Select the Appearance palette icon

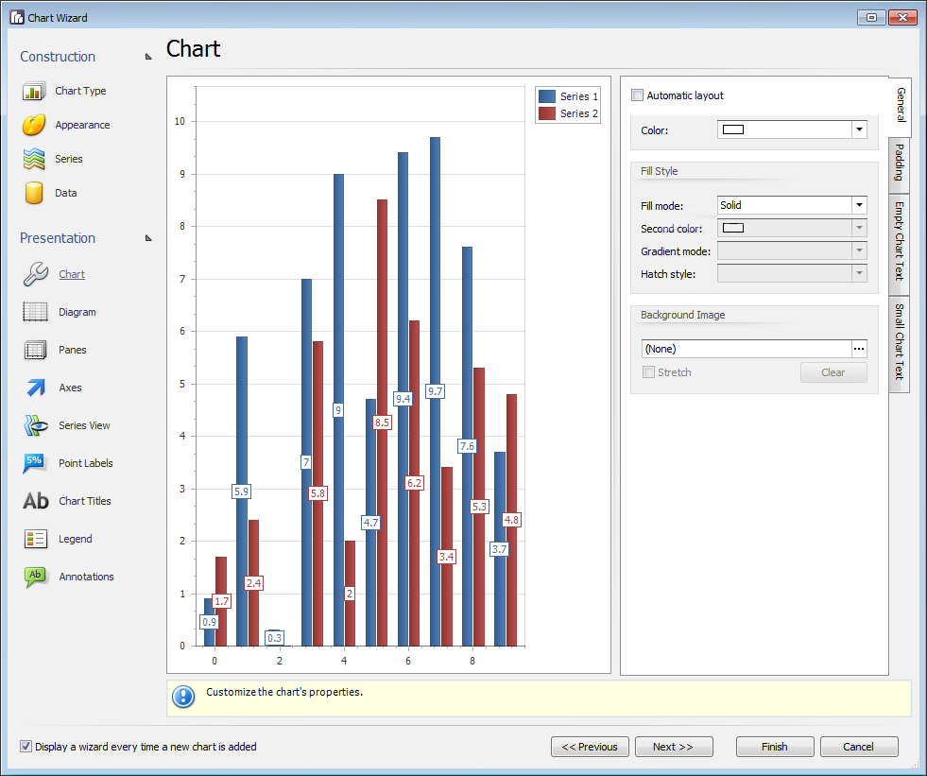tap(34, 125)
